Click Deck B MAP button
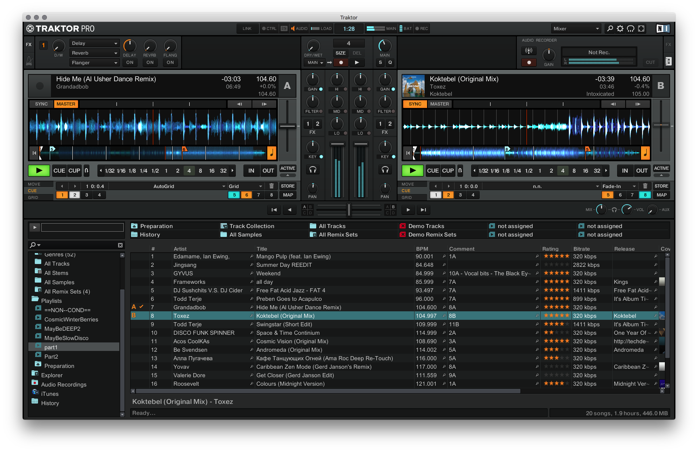The width and height of the screenshot is (698, 452). [662, 195]
